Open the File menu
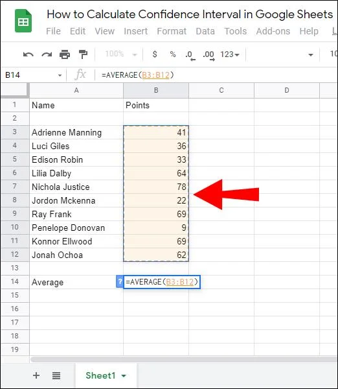The width and height of the screenshot is (338, 389). (53, 31)
